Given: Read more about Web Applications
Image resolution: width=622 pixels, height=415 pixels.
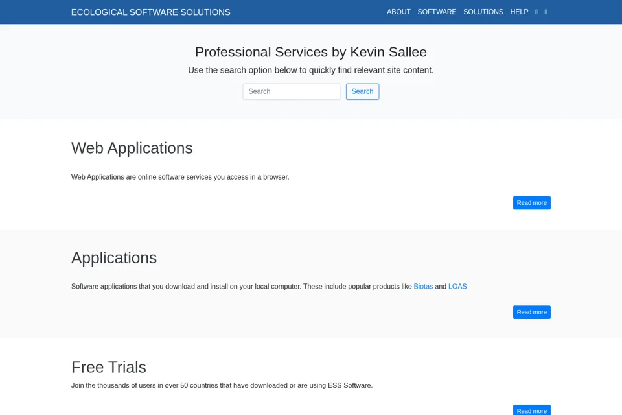Looking at the screenshot, I should [531, 203].
